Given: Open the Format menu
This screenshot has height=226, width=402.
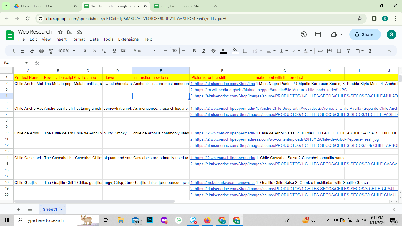Looking at the screenshot, I should (x=78, y=39).
